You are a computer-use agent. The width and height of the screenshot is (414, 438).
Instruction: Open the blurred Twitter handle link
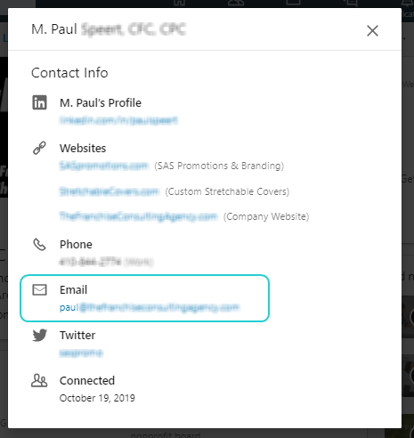pyautogui.click(x=81, y=353)
